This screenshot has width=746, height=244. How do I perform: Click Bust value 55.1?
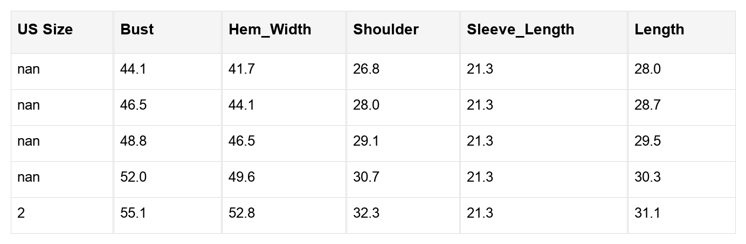[133, 213]
